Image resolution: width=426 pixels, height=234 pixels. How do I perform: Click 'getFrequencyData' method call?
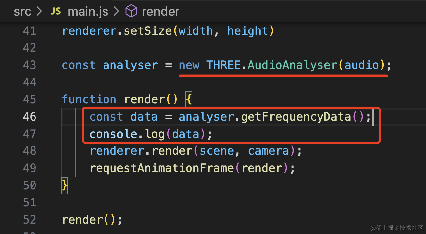[296, 117]
